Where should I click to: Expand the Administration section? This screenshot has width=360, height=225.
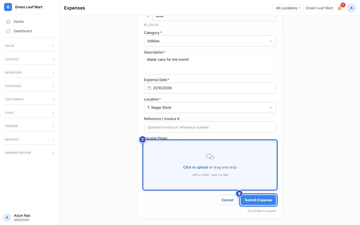point(30,153)
